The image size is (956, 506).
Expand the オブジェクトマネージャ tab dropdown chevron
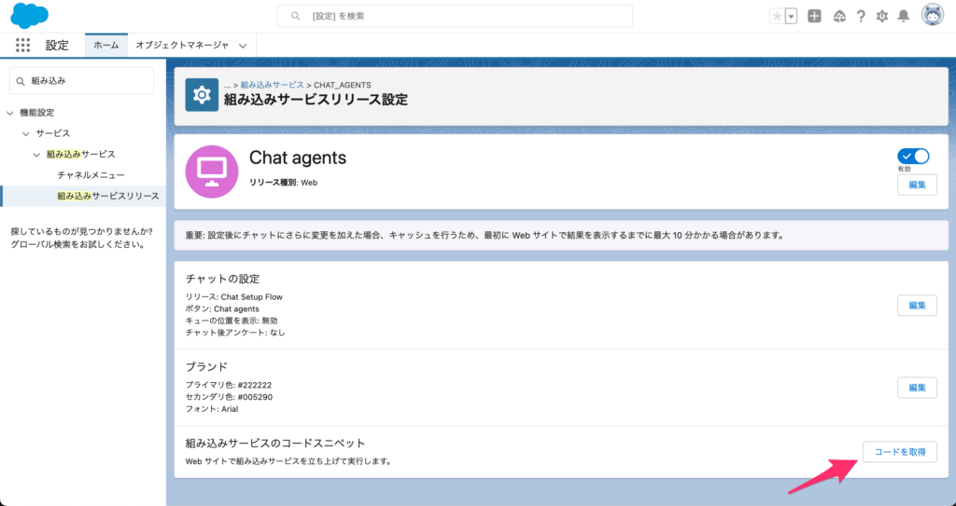[x=243, y=45]
